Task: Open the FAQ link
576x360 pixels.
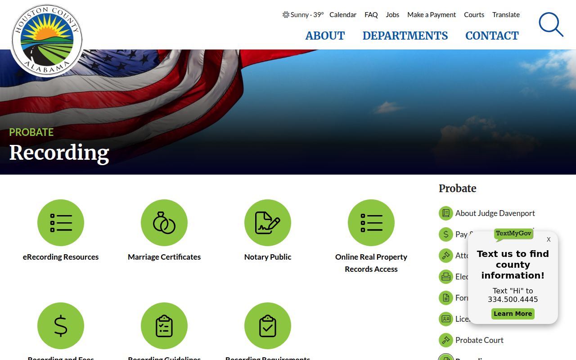Action: [x=371, y=15]
